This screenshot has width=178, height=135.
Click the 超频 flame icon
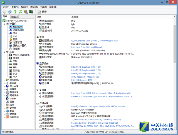11,39
